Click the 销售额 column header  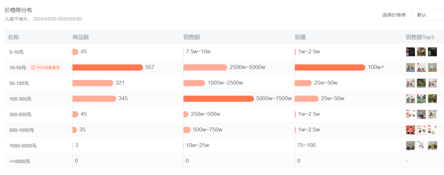pos(192,37)
